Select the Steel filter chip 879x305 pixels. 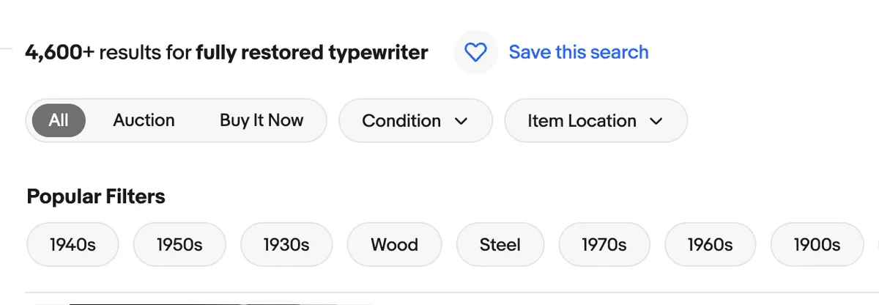(x=500, y=244)
